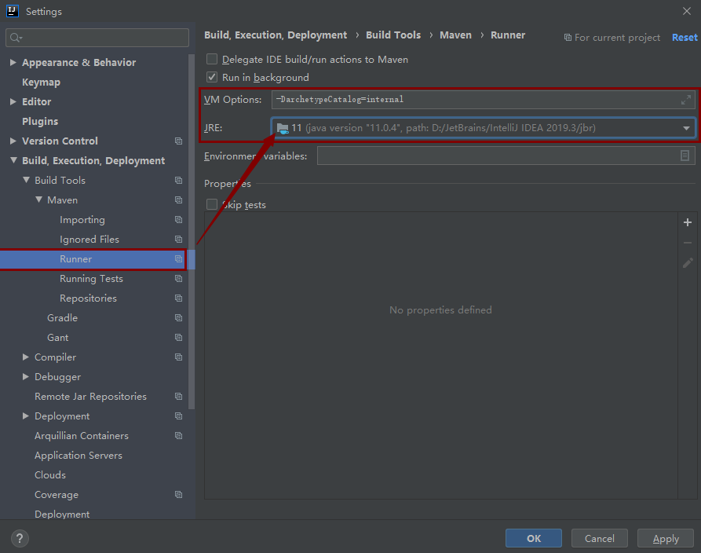Screen dimensions: 701x553
Task: Collapse the Build Tools node
Action: 27,180
